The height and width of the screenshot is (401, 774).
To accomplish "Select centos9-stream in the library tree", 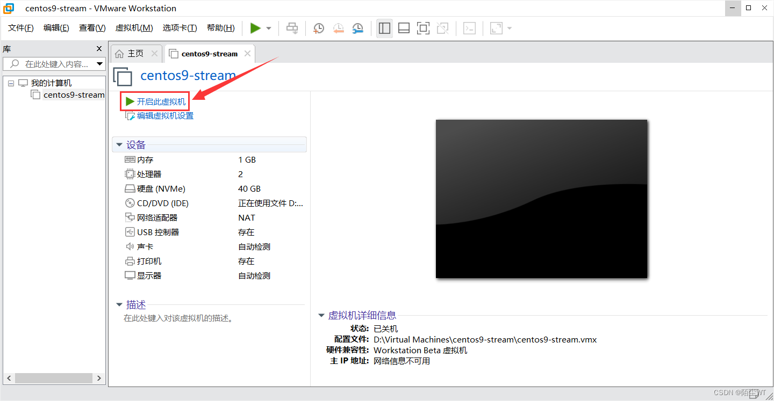I will (74, 95).
